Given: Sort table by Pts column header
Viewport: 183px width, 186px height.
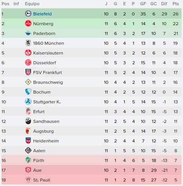Looking at the screenshot, I should 175,4.
